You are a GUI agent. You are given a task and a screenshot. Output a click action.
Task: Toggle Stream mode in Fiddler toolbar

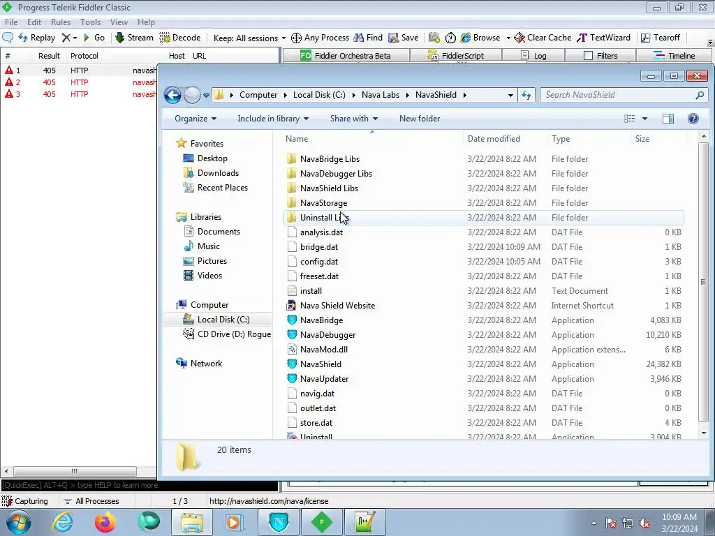[x=134, y=38]
